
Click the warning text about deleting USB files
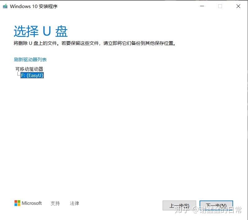click(x=95, y=43)
